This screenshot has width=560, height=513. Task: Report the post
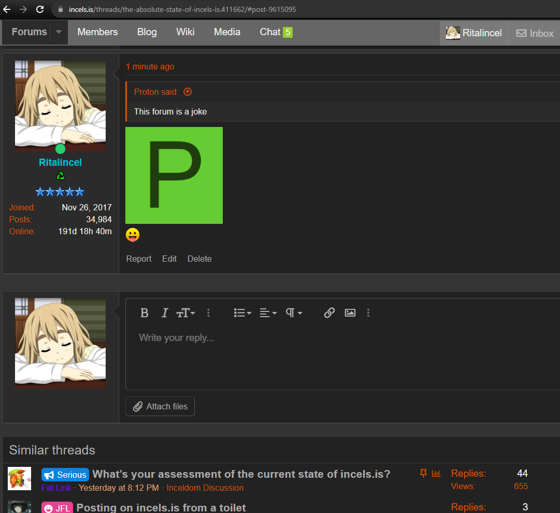coord(138,259)
